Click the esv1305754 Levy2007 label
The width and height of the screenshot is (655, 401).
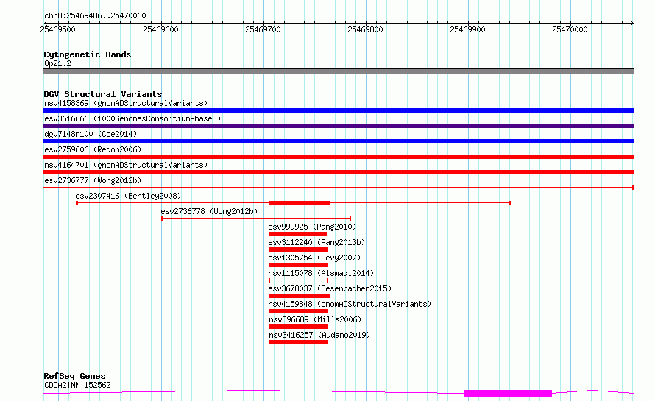pyautogui.click(x=314, y=258)
